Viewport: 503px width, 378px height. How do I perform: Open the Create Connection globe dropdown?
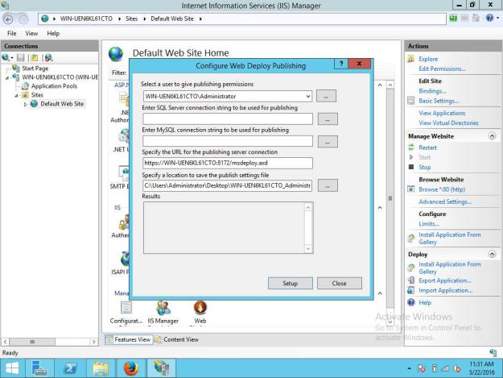click(7, 58)
